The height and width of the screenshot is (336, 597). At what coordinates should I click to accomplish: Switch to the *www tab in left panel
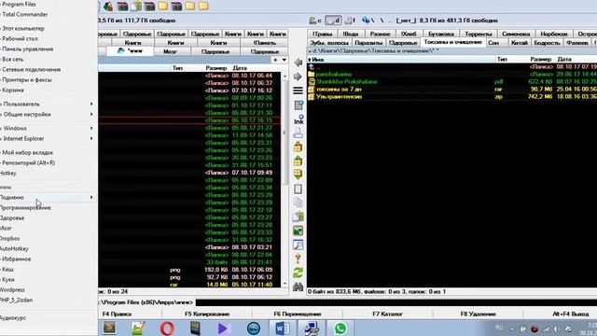(x=130, y=51)
